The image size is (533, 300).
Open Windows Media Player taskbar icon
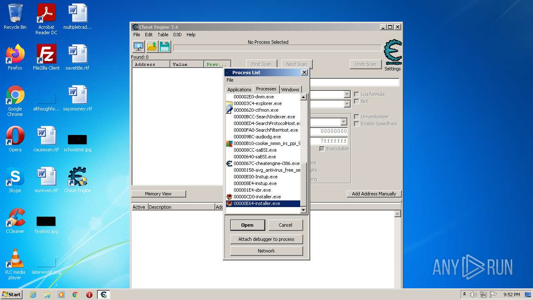coord(61,295)
